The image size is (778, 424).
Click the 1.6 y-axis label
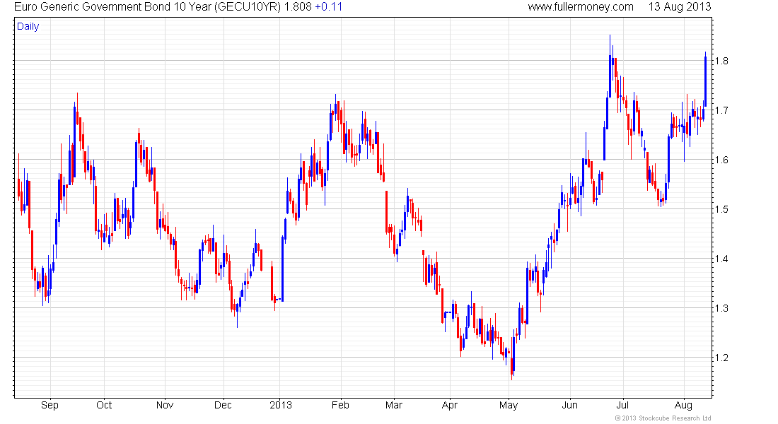click(721, 160)
